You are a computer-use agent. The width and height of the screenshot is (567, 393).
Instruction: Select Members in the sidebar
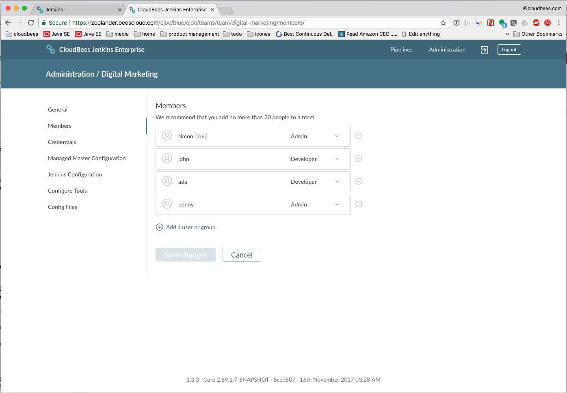click(x=60, y=126)
